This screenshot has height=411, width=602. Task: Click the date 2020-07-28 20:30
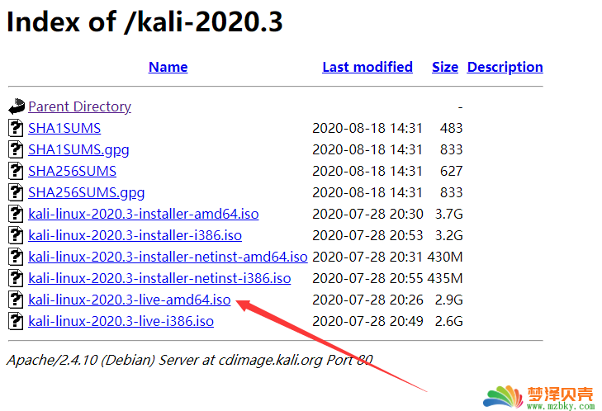367,214
